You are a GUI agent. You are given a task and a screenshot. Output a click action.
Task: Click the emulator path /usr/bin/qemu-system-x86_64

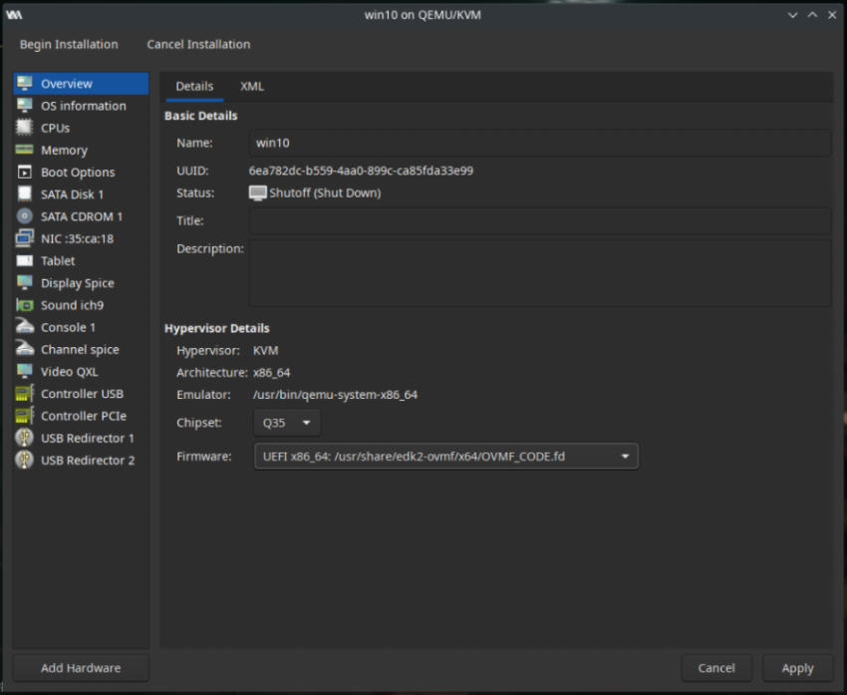335,395
